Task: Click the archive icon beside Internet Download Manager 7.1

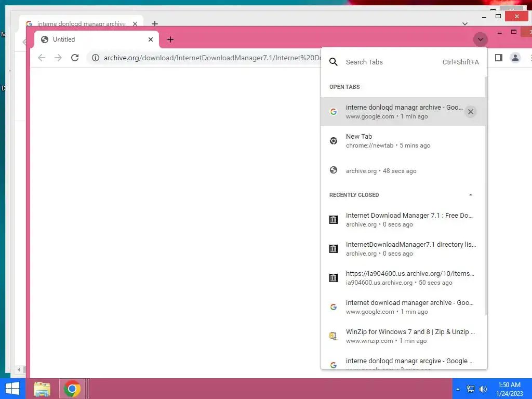Action: coord(334,220)
